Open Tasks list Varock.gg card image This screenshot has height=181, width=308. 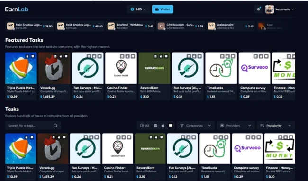tap(53, 149)
